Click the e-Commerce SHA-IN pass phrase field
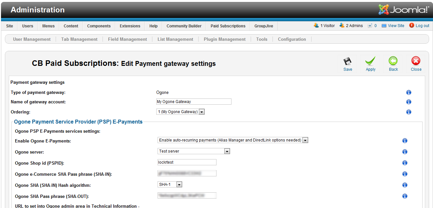 click(x=187, y=173)
